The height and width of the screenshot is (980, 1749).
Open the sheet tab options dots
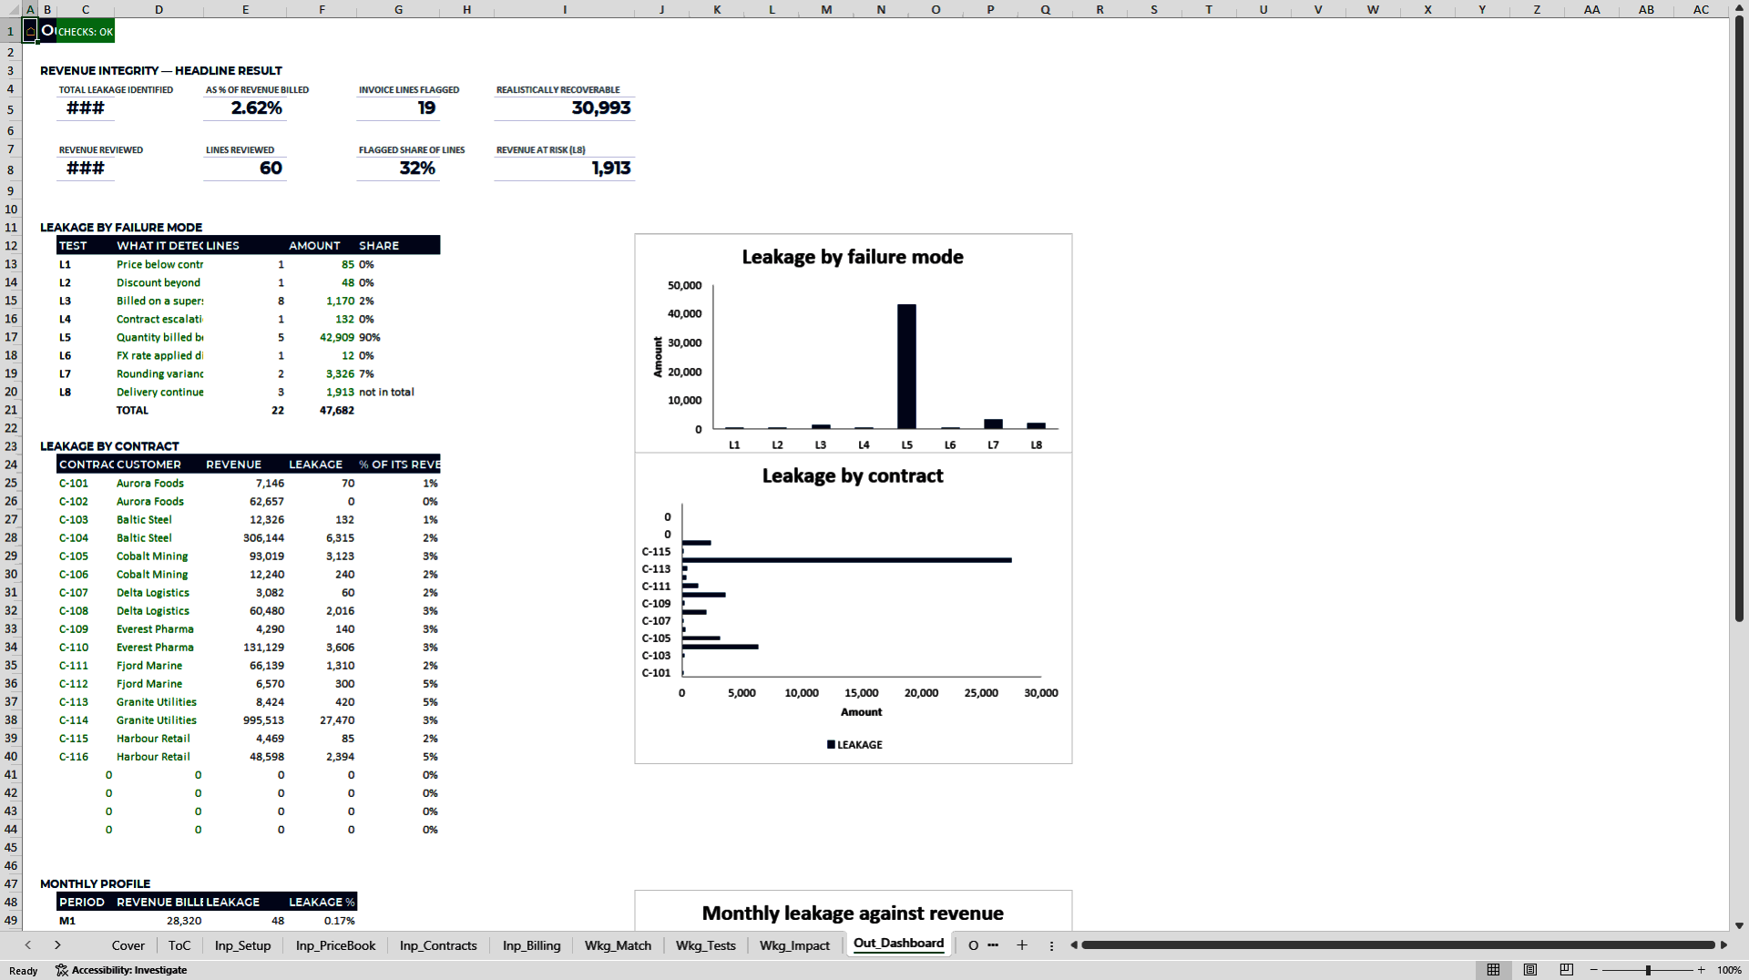tap(1051, 945)
